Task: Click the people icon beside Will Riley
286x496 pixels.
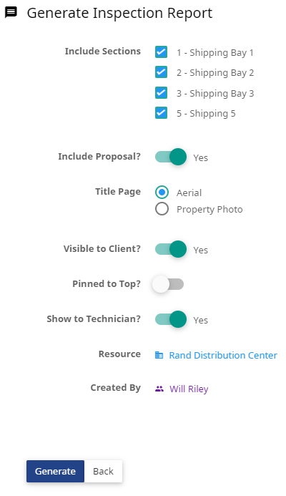Action: pos(159,389)
